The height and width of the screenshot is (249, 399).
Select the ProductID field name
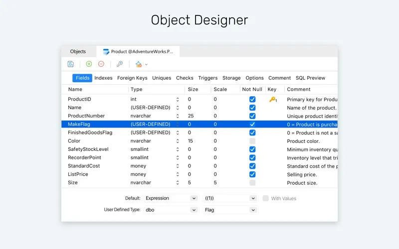click(79, 99)
